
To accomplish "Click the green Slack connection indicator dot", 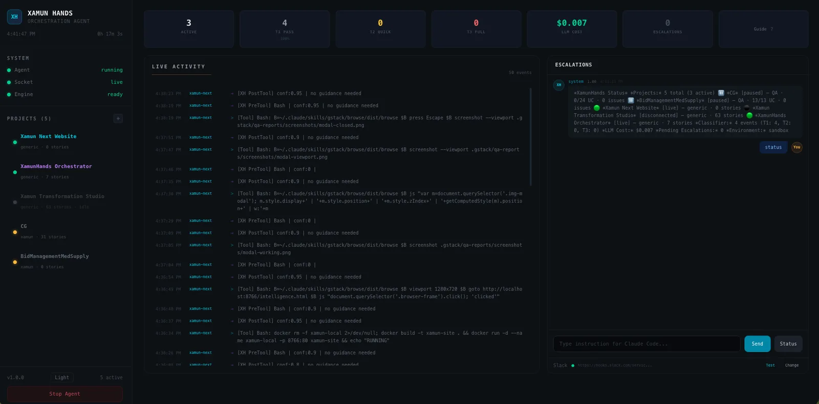I will [x=573, y=366].
